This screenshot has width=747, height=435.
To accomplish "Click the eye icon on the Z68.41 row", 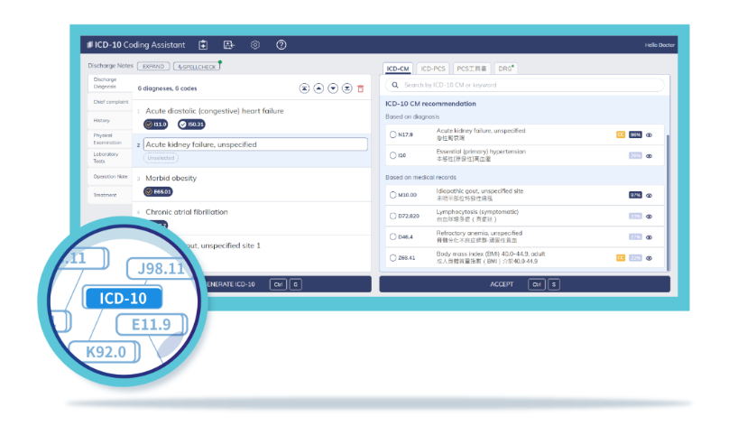I will click(x=649, y=258).
